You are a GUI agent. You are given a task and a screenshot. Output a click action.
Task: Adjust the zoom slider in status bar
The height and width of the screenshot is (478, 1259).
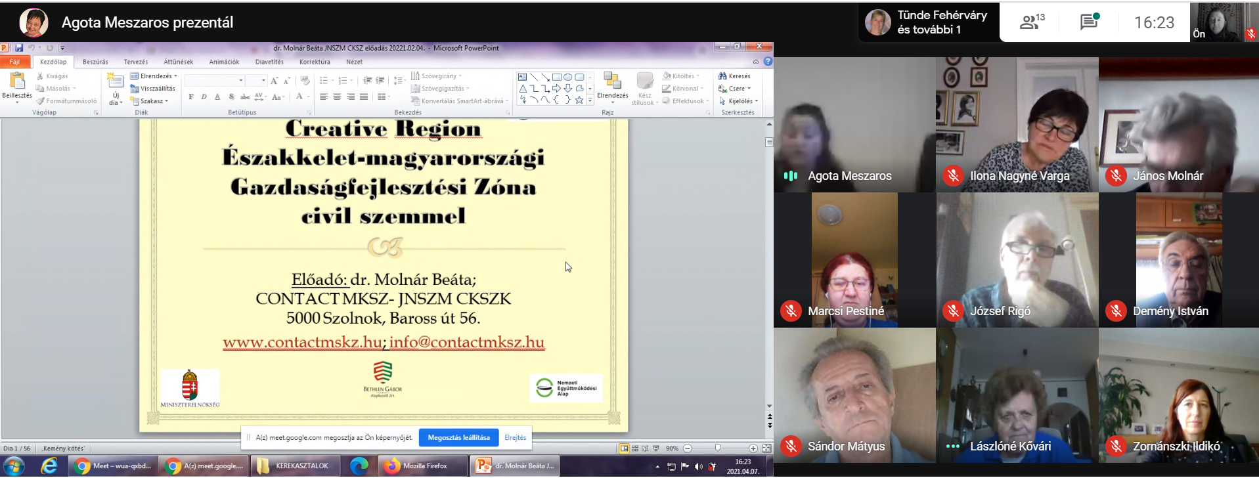pyautogui.click(x=718, y=448)
